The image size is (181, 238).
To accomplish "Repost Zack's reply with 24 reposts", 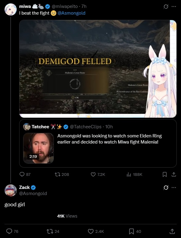I will [x=53, y=231].
